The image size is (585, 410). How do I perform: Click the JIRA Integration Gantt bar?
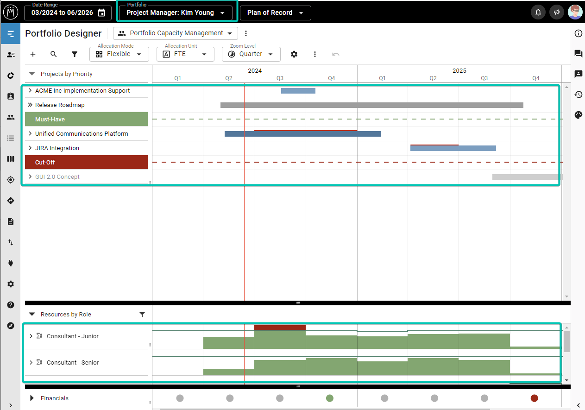pyautogui.click(x=453, y=148)
